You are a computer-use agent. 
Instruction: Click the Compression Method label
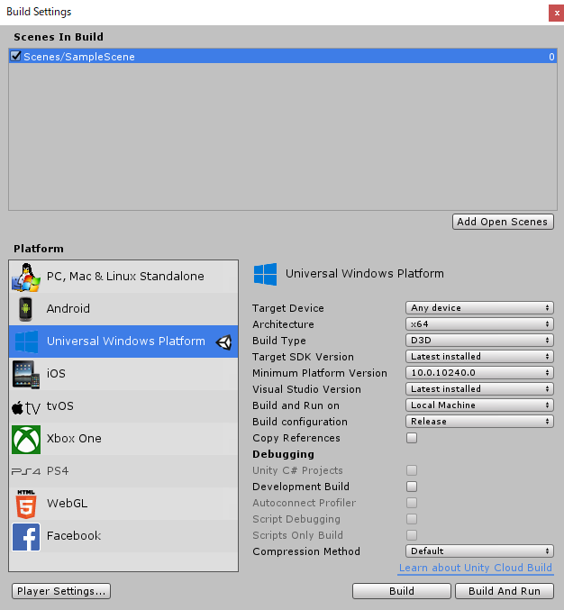click(306, 551)
